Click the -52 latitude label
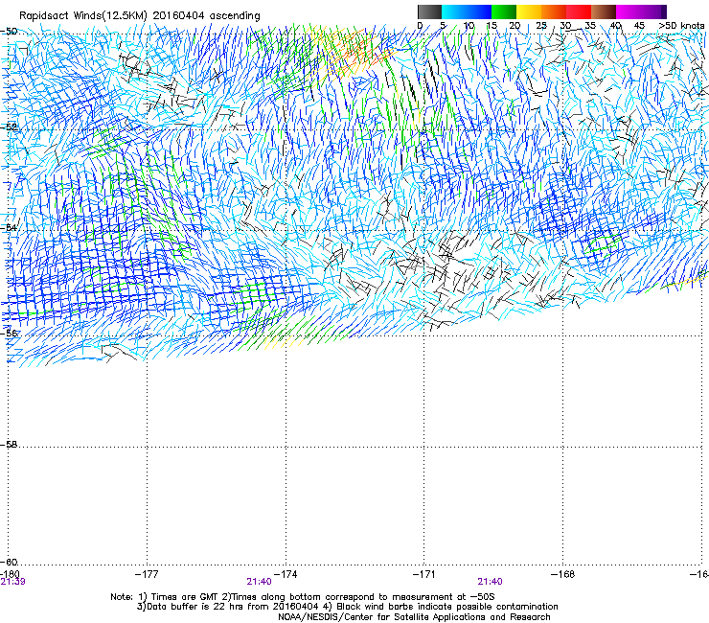The height and width of the screenshot is (623, 709). 9,127
